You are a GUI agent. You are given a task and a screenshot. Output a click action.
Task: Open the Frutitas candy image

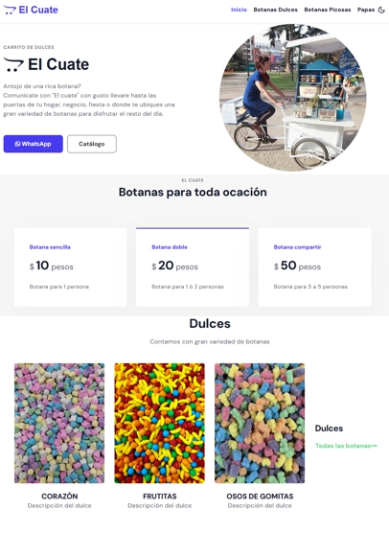pyautogui.click(x=160, y=423)
